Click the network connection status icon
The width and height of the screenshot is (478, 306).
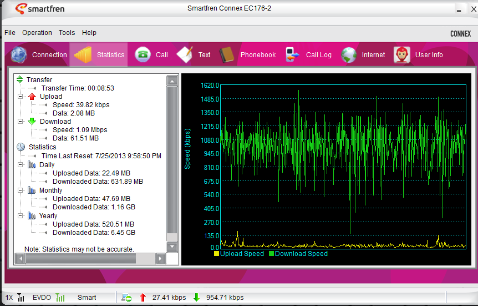[x=126, y=298]
